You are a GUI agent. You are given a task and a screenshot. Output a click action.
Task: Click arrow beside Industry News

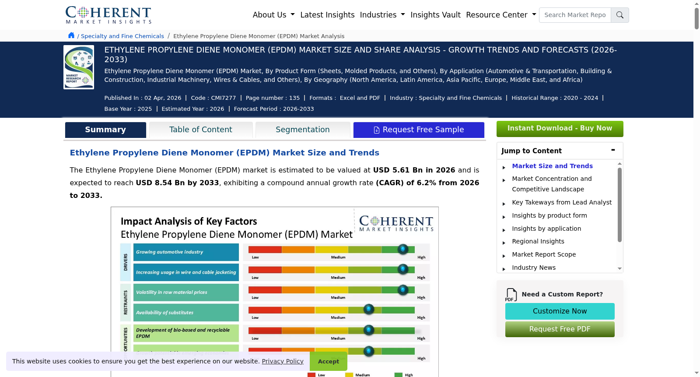[x=504, y=269]
